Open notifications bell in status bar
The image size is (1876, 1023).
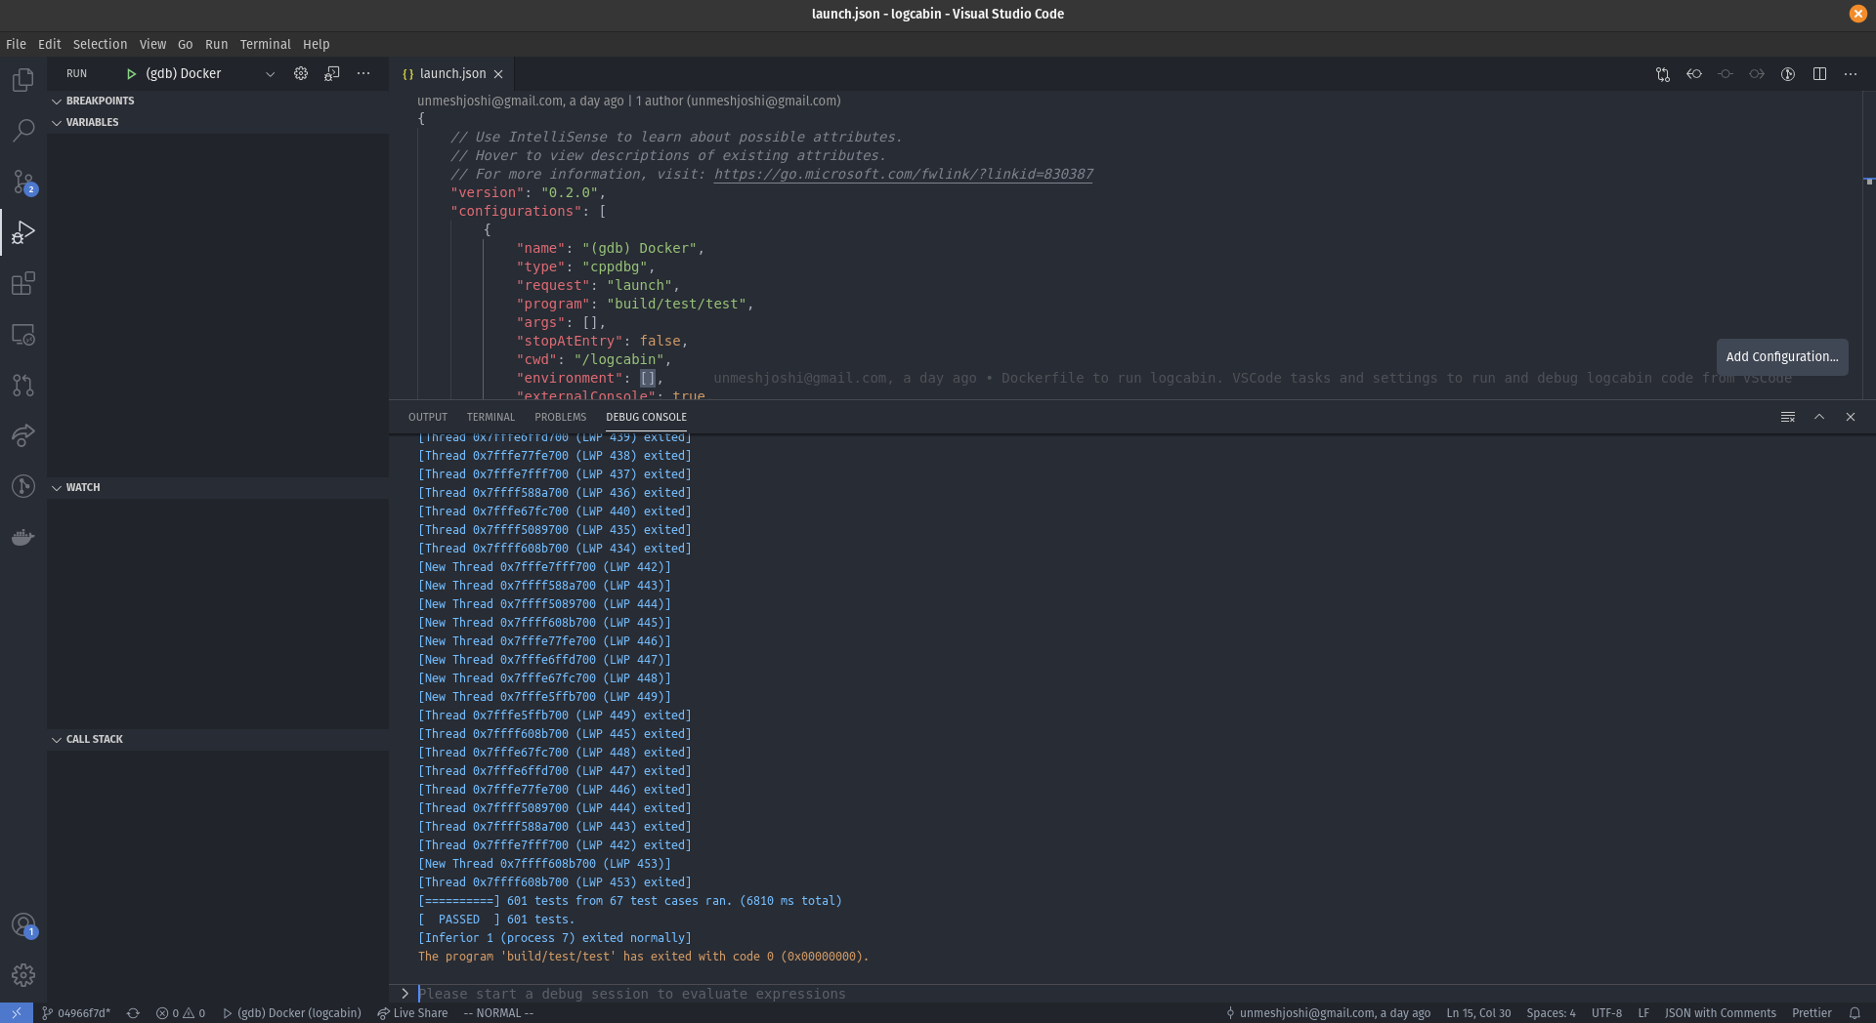coord(1855,1013)
